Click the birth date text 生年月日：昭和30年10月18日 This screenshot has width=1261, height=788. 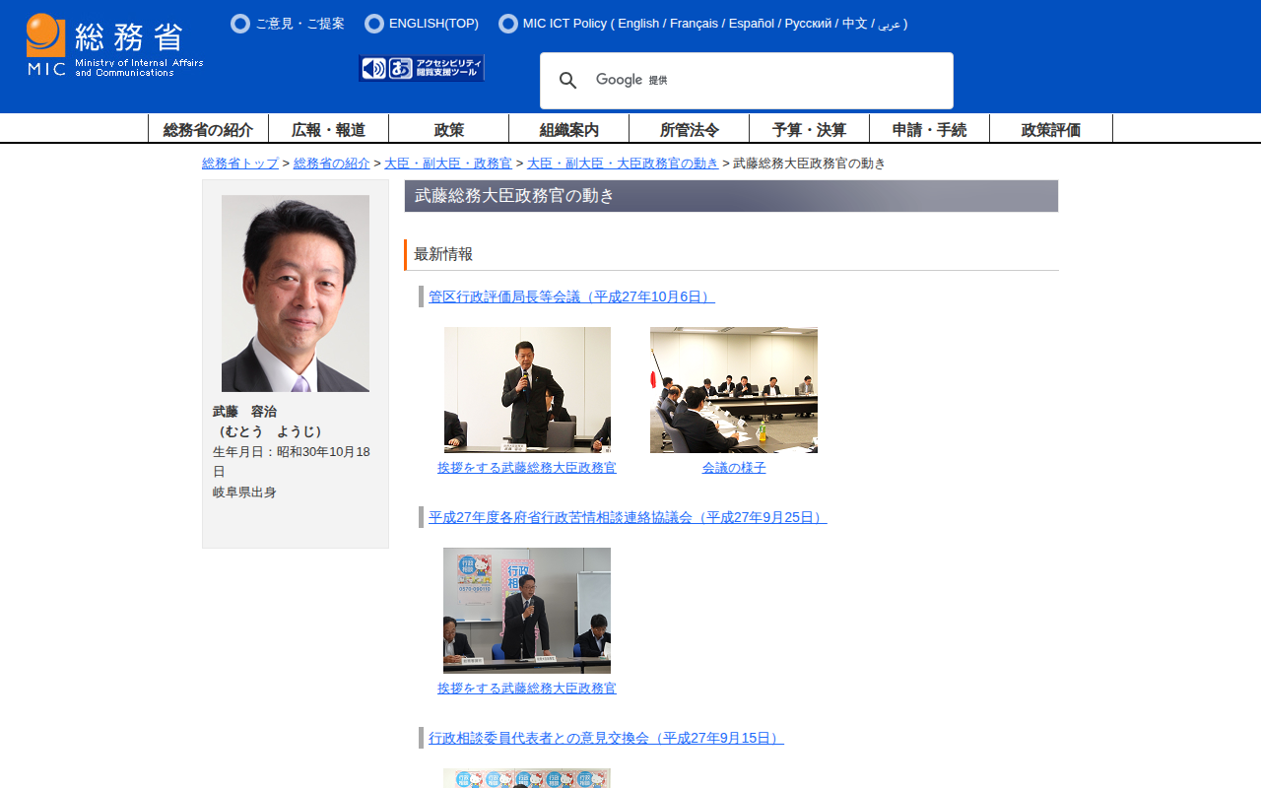coord(292,462)
